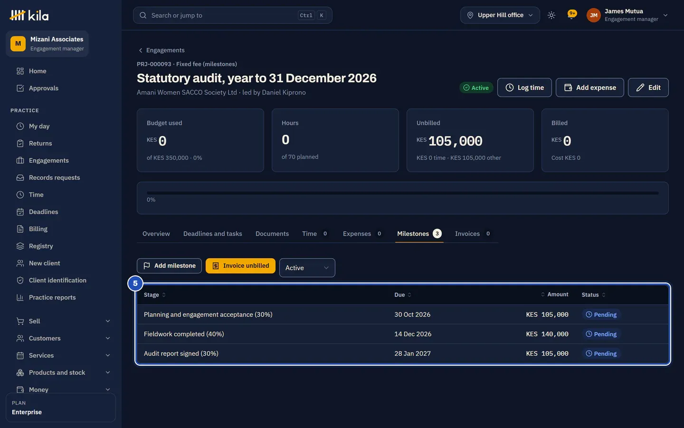
Task: Click the Log time button
Action: [524, 88]
